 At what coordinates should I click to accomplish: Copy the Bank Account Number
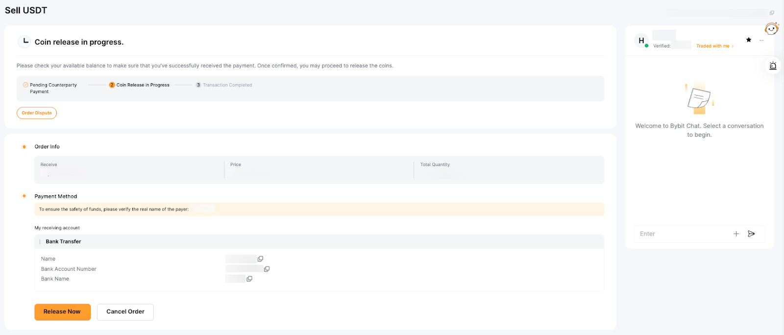(267, 269)
